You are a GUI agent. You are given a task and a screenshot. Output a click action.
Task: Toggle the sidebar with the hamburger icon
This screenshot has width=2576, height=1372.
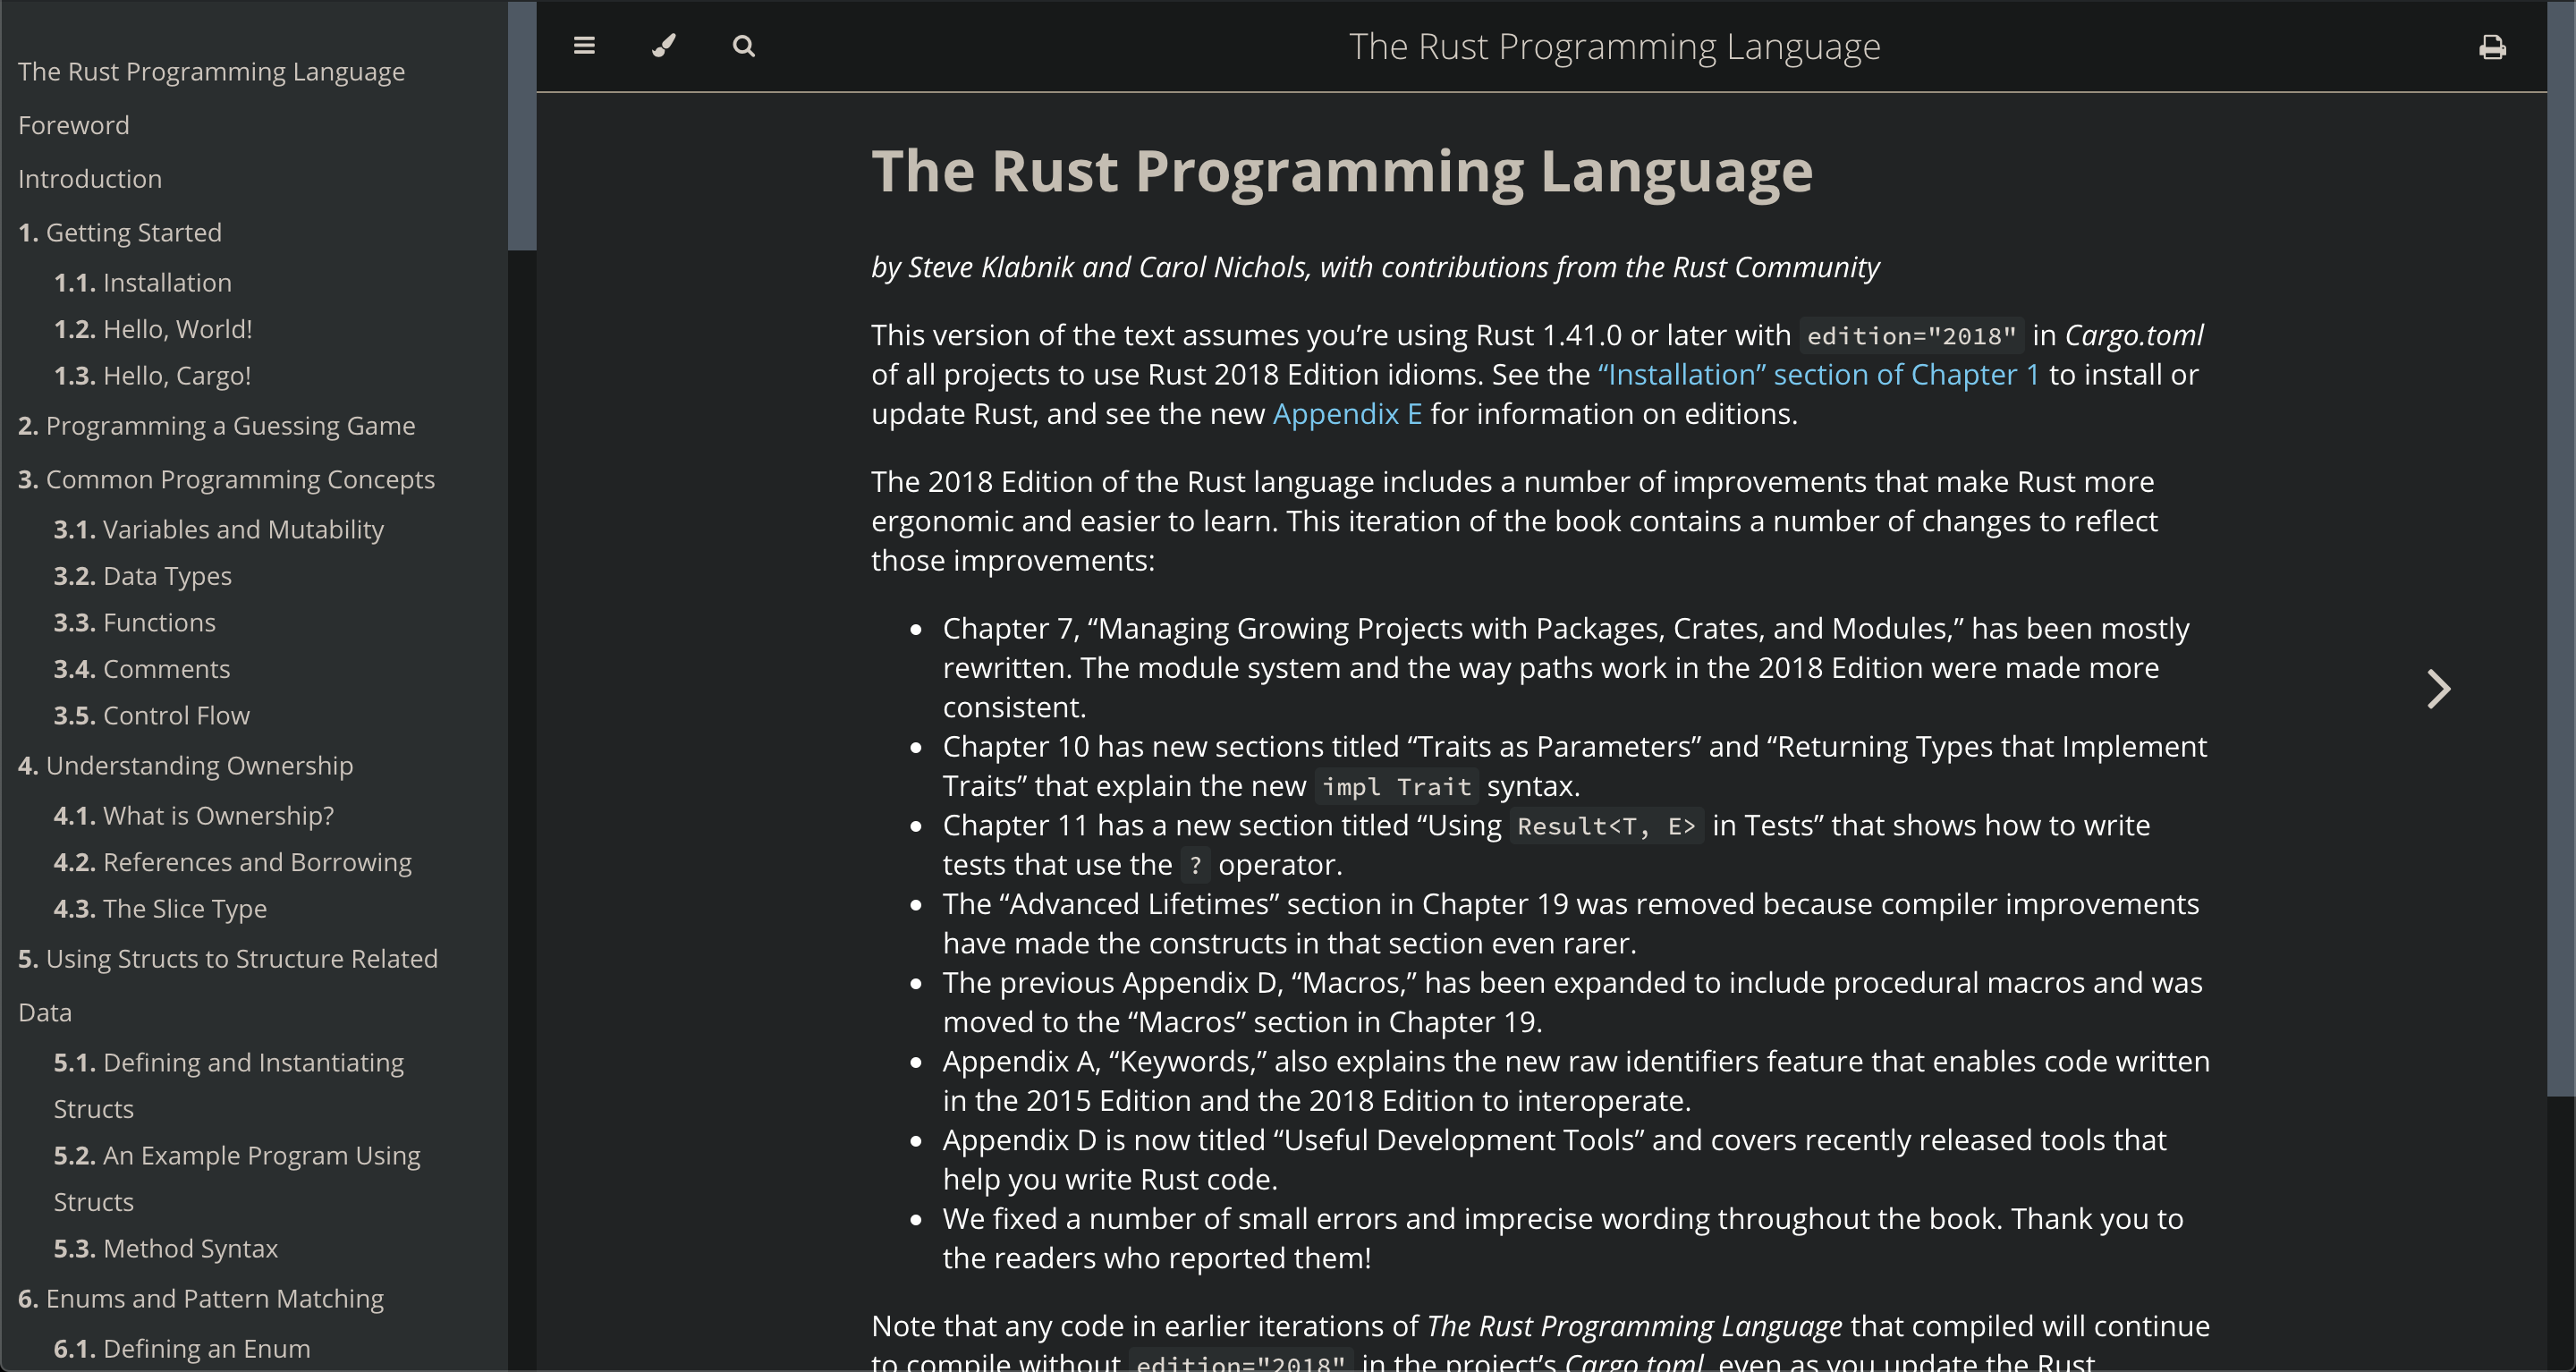[x=584, y=46]
